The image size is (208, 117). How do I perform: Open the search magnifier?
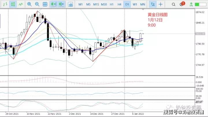[x=174, y=4]
